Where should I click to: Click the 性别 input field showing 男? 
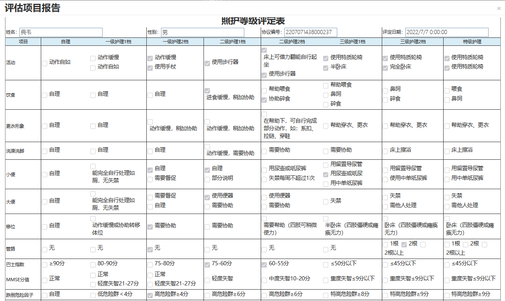coord(202,32)
